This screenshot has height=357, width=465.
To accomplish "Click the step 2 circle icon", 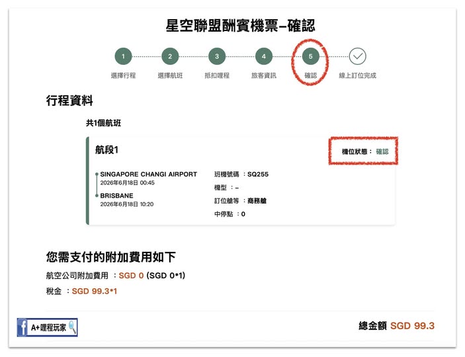I will 170,57.
